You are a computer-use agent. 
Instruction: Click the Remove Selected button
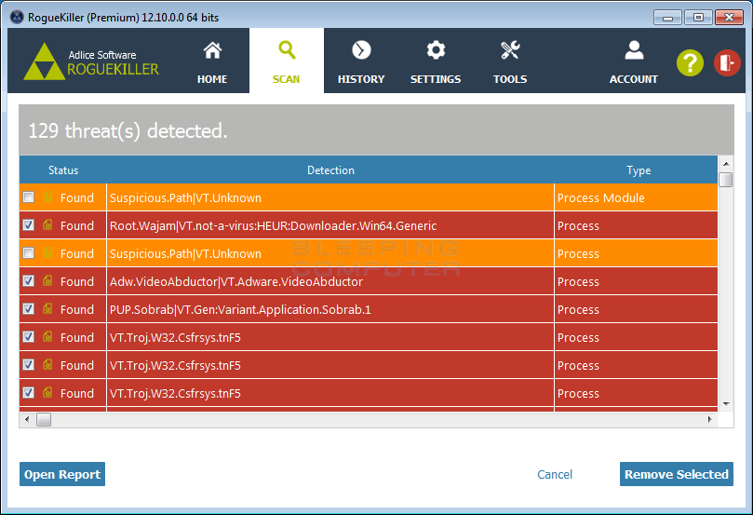click(x=677, y=474)
